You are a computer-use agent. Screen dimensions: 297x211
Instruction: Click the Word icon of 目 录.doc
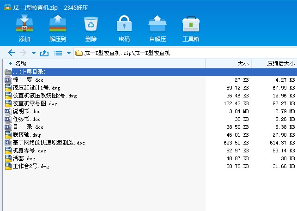pos(8,127)
